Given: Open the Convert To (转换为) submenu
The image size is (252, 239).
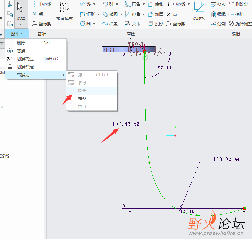Looking at the screenshot, I should coord(36,75).
